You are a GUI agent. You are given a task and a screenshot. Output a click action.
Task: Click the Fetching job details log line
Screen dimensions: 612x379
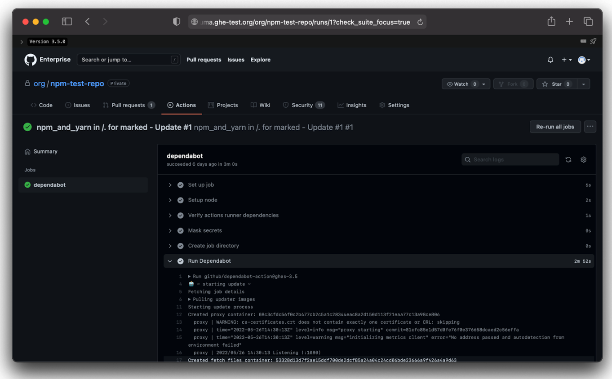216,292
